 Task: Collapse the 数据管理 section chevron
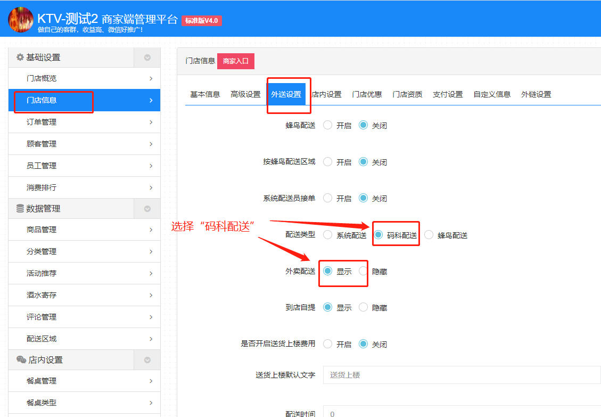(x=147, y=208)
